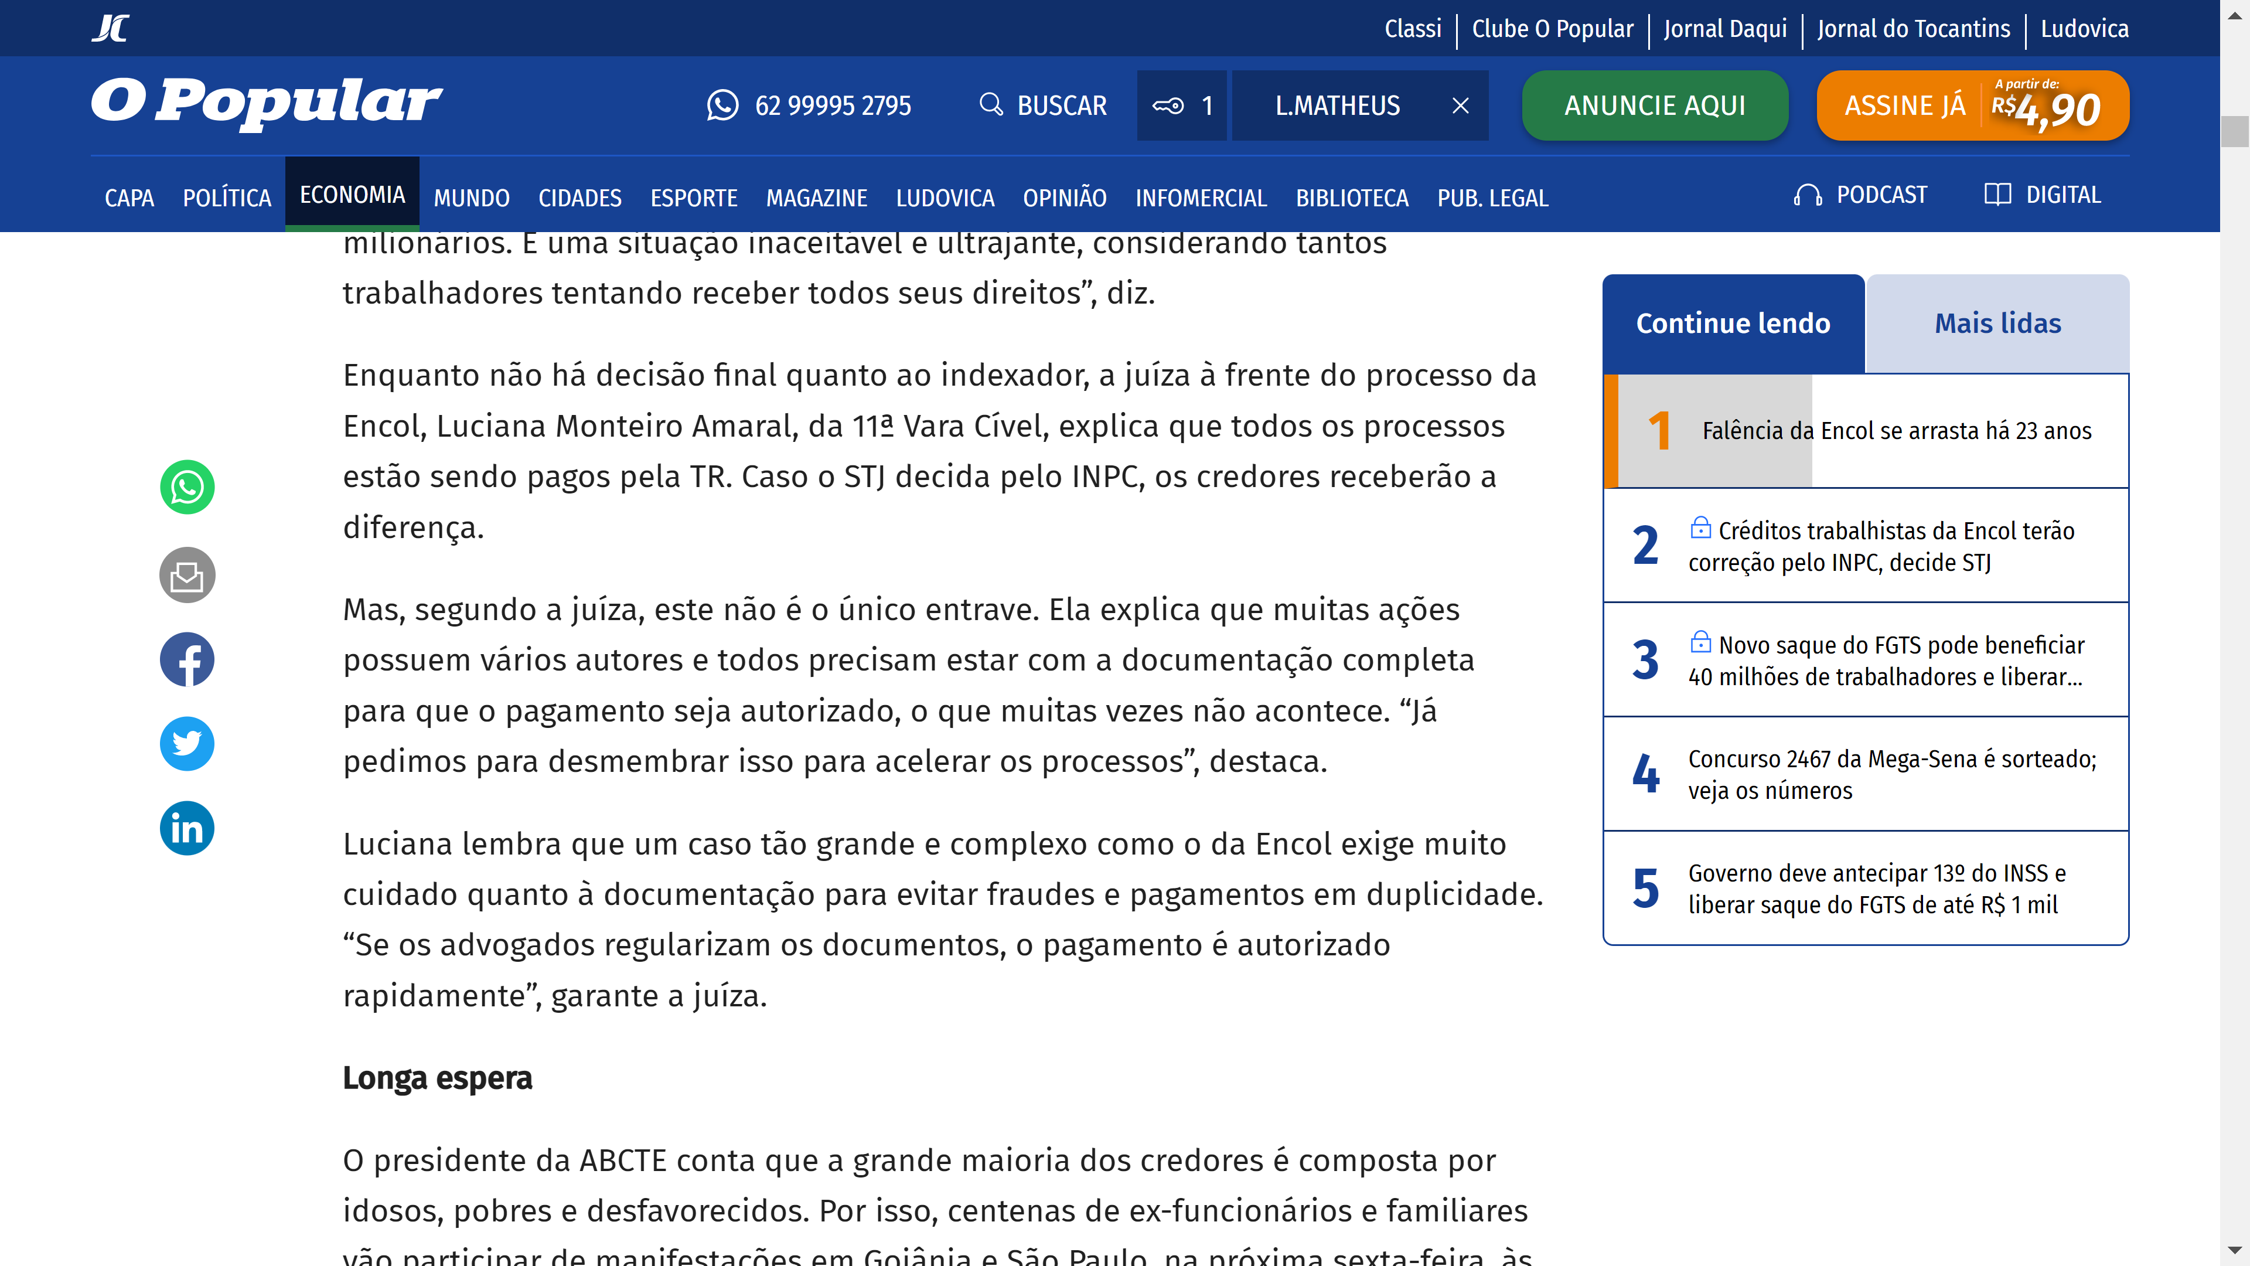Image resolution: width=2250 pixels, height=1266 pixels.
Task: Click ASSINE JÁ subscription button
Action: click(1972, 105)
